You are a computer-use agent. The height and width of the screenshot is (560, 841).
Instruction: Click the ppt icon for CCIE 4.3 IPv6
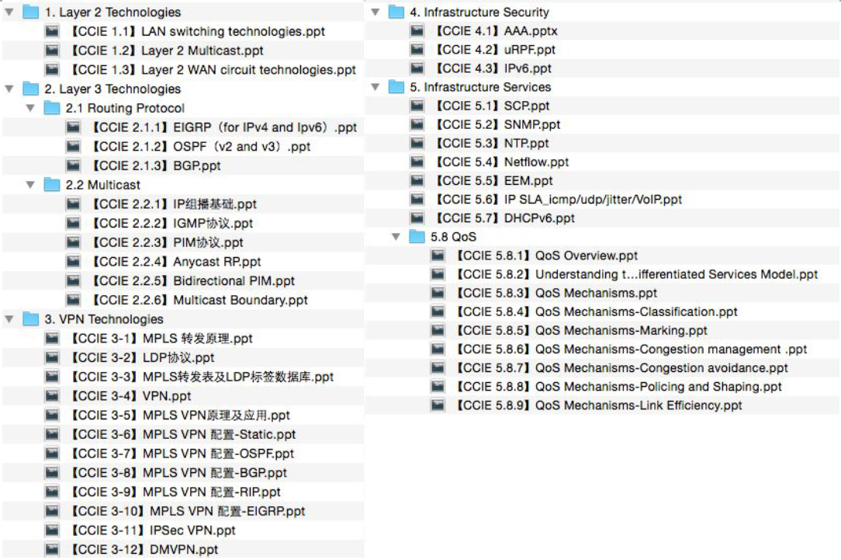pyautogui.click(x=417, y=68)
